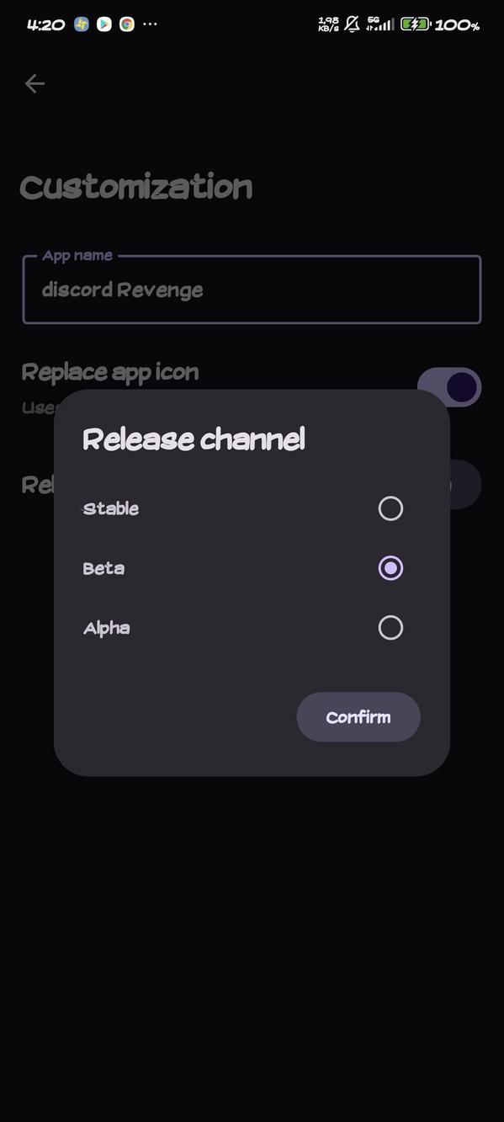Tap the Chrome notification icon
The height and width of the screenshot is (1122, 504).
point(127,24)
